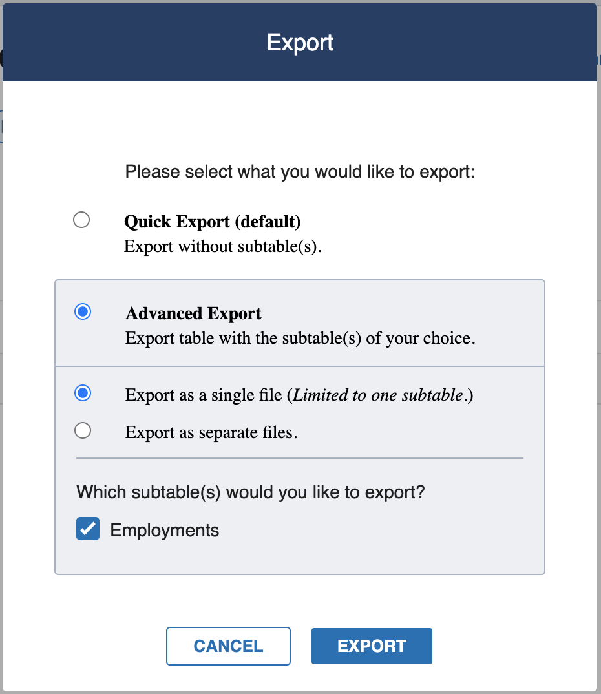This screenshot has height=694, width=601.
Task: Pick the separate files radio button
Action: (83, 430)
